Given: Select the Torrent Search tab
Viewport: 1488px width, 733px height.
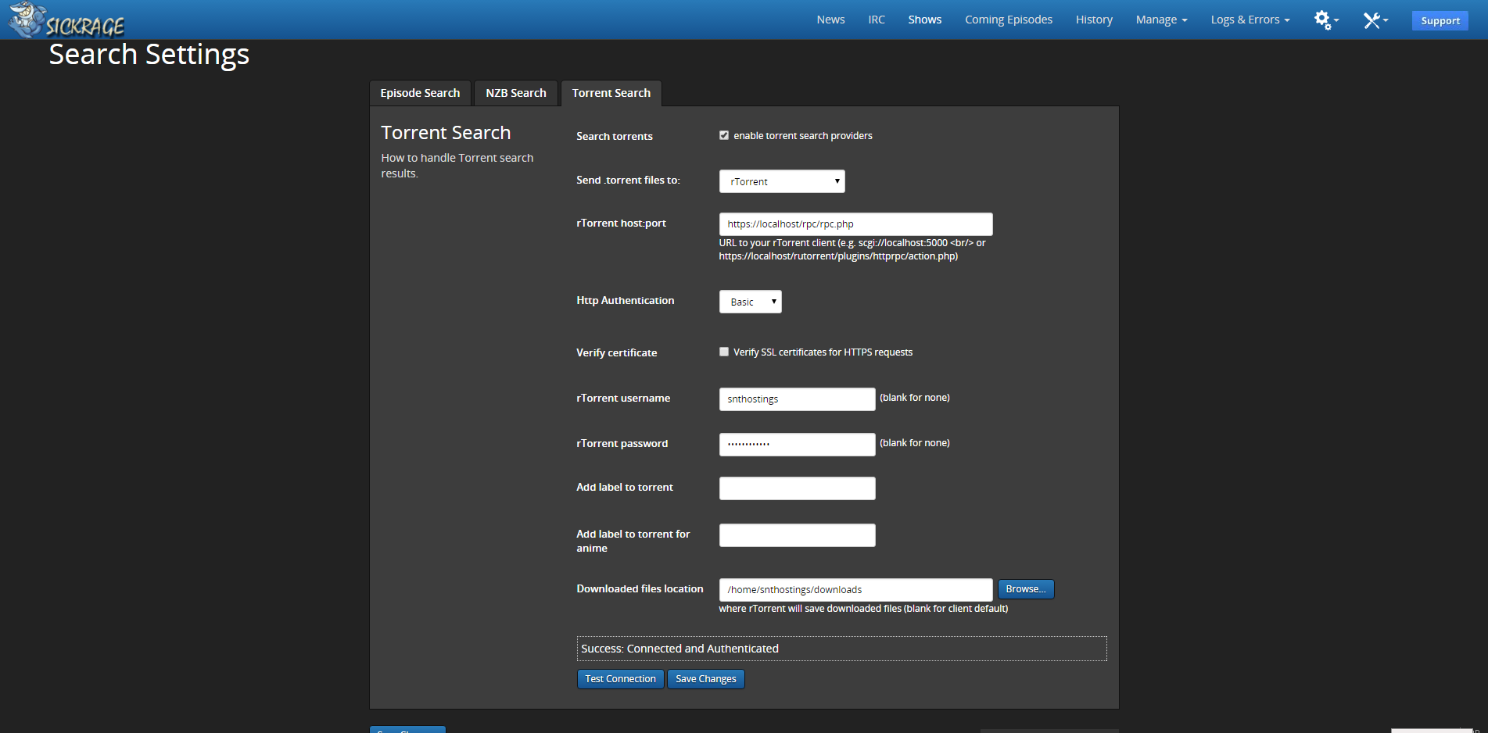Looking at the screenshot, I should [611, 93].
